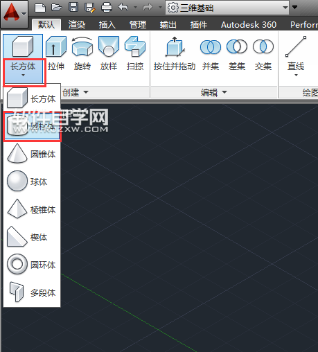Choose 长方体 from the solids menu

click(32, 98)
